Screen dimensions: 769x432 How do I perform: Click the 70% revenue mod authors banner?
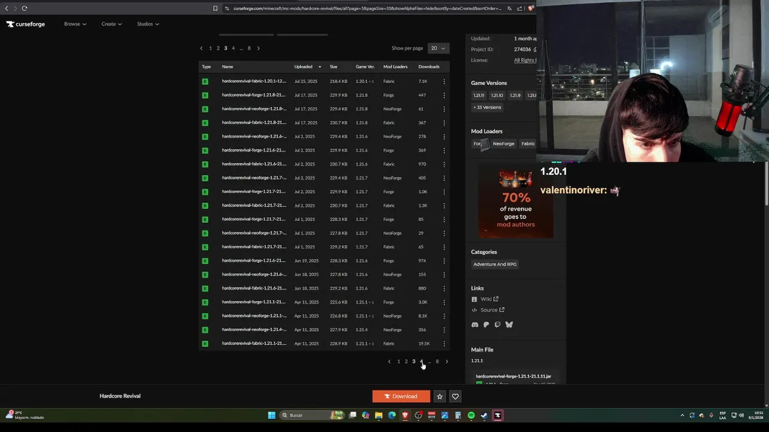click(515, 202)
